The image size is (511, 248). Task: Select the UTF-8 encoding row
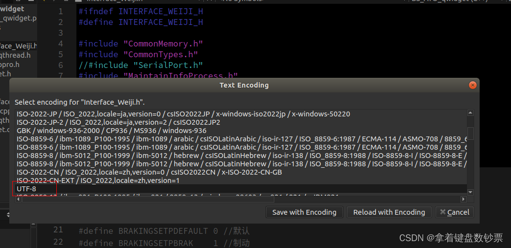pyautogui.click(x=241, y=189)
